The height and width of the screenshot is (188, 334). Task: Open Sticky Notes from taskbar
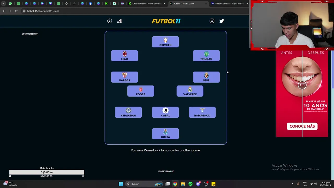coord(213,184)
